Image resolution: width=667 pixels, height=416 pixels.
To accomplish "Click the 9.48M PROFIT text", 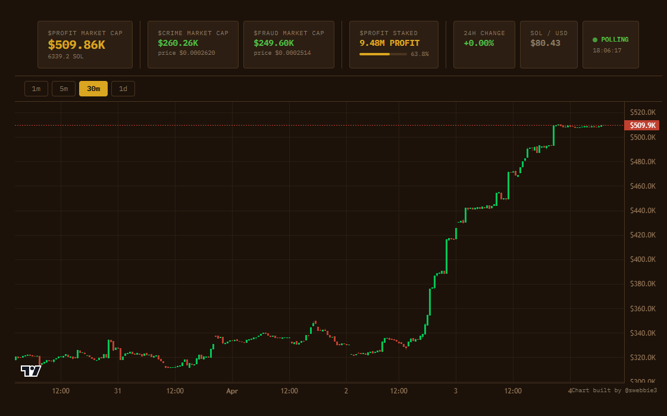I will pyautogui.click(x=390, y=43).
